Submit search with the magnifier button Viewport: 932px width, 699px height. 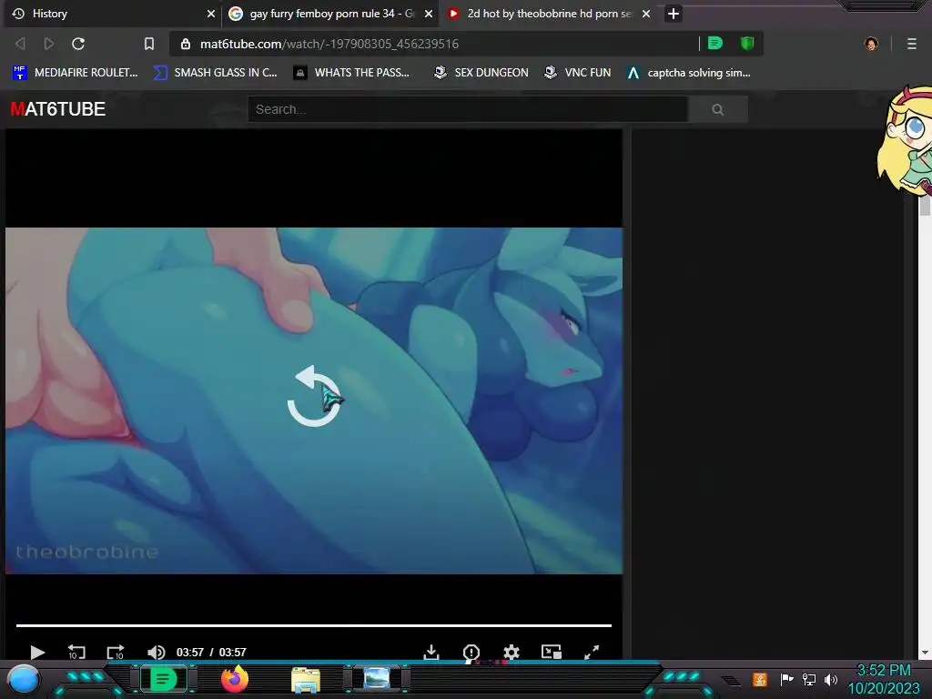(x=717, y=109)
